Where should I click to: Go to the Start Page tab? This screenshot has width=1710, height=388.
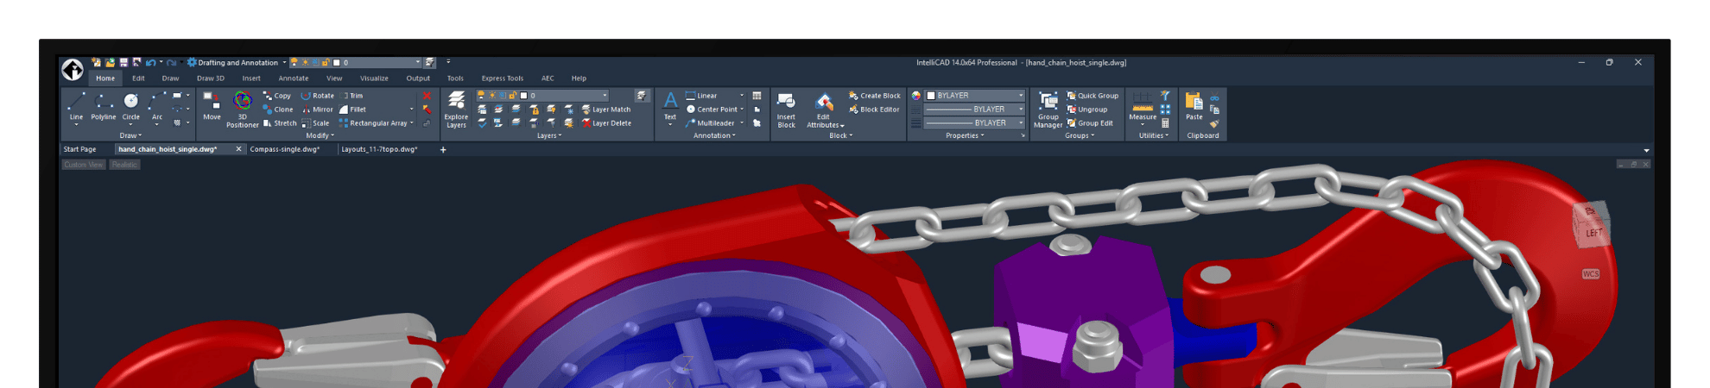[79, 149]
